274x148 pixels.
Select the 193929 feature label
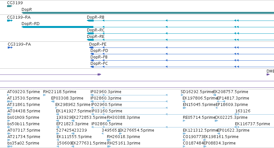pos(64,118)
